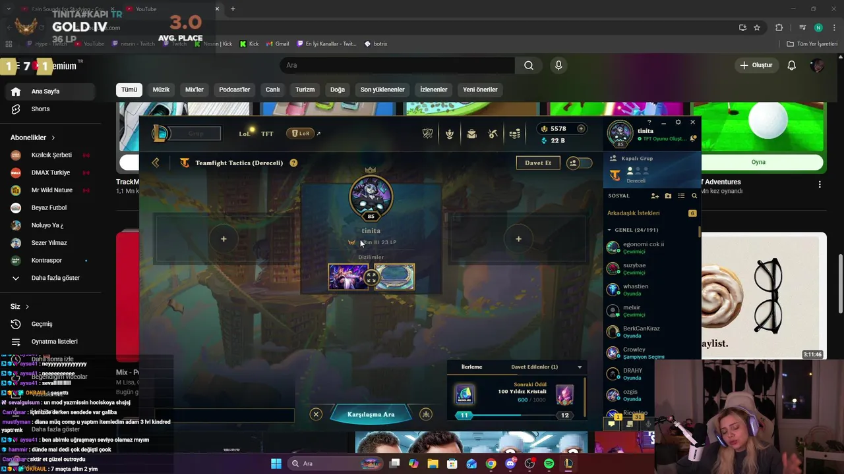Click the Davet Et invite button
Image resolution: width=844 pixels, height=474 pixels.
point(538,163)
